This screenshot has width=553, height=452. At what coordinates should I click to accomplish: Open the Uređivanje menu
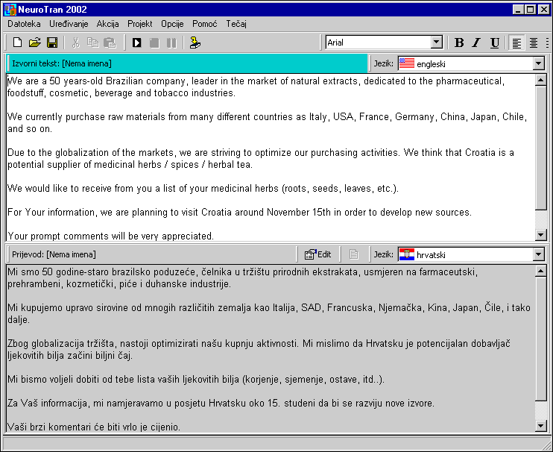69,24
